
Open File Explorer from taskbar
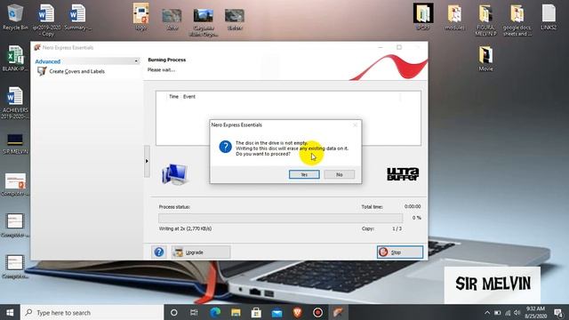[236, 312]
